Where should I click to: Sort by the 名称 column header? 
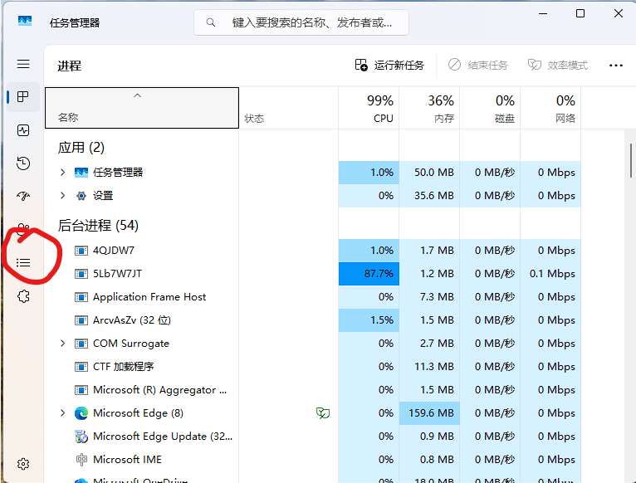141,108
